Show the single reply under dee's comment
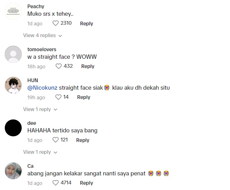This screenshot has height=190, width=230. tap(40, 152)
